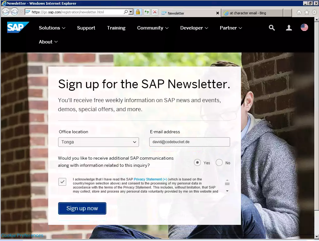The width and height of the screenshot is (319, 241).
Task: Open the Support page
Action: (86, 28)
